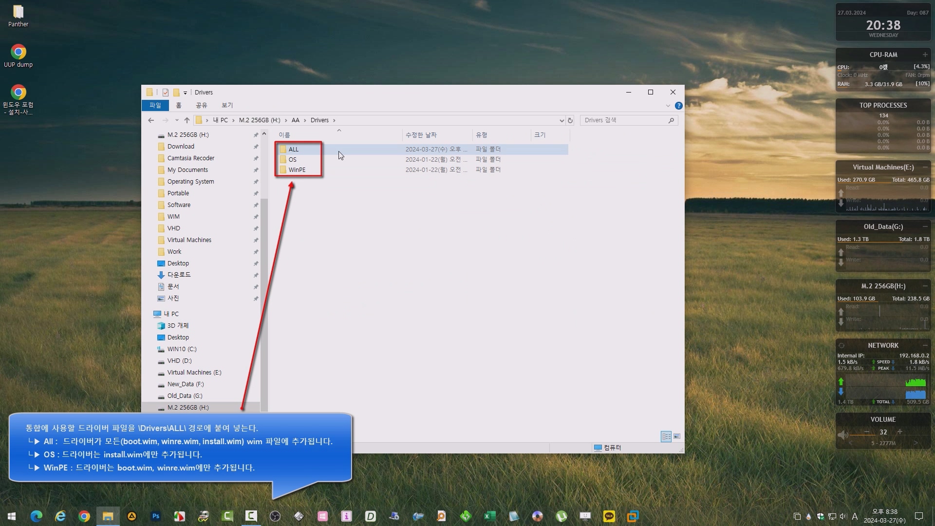Viewport: 935px width, 526px height.
Task: Open KakaoTalk from the taskbar
Action: coord(609,516)
